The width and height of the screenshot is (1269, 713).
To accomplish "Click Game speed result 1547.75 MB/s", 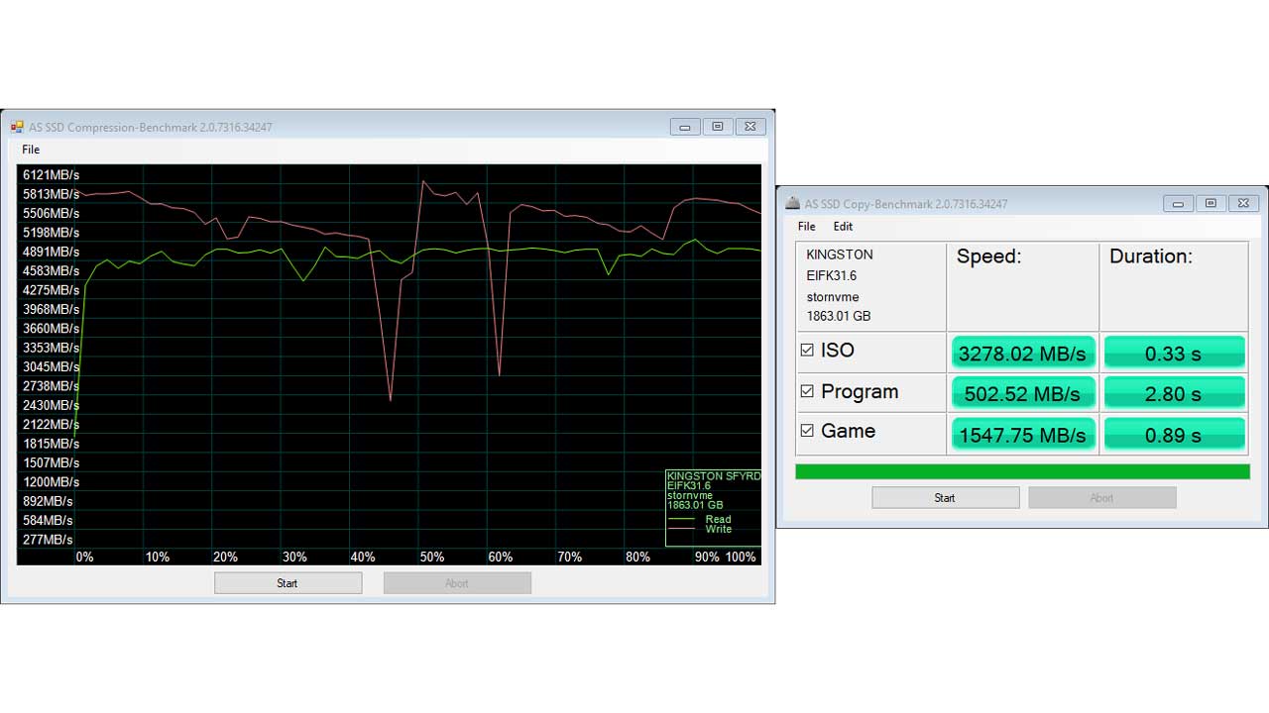I will [1022, 435].
